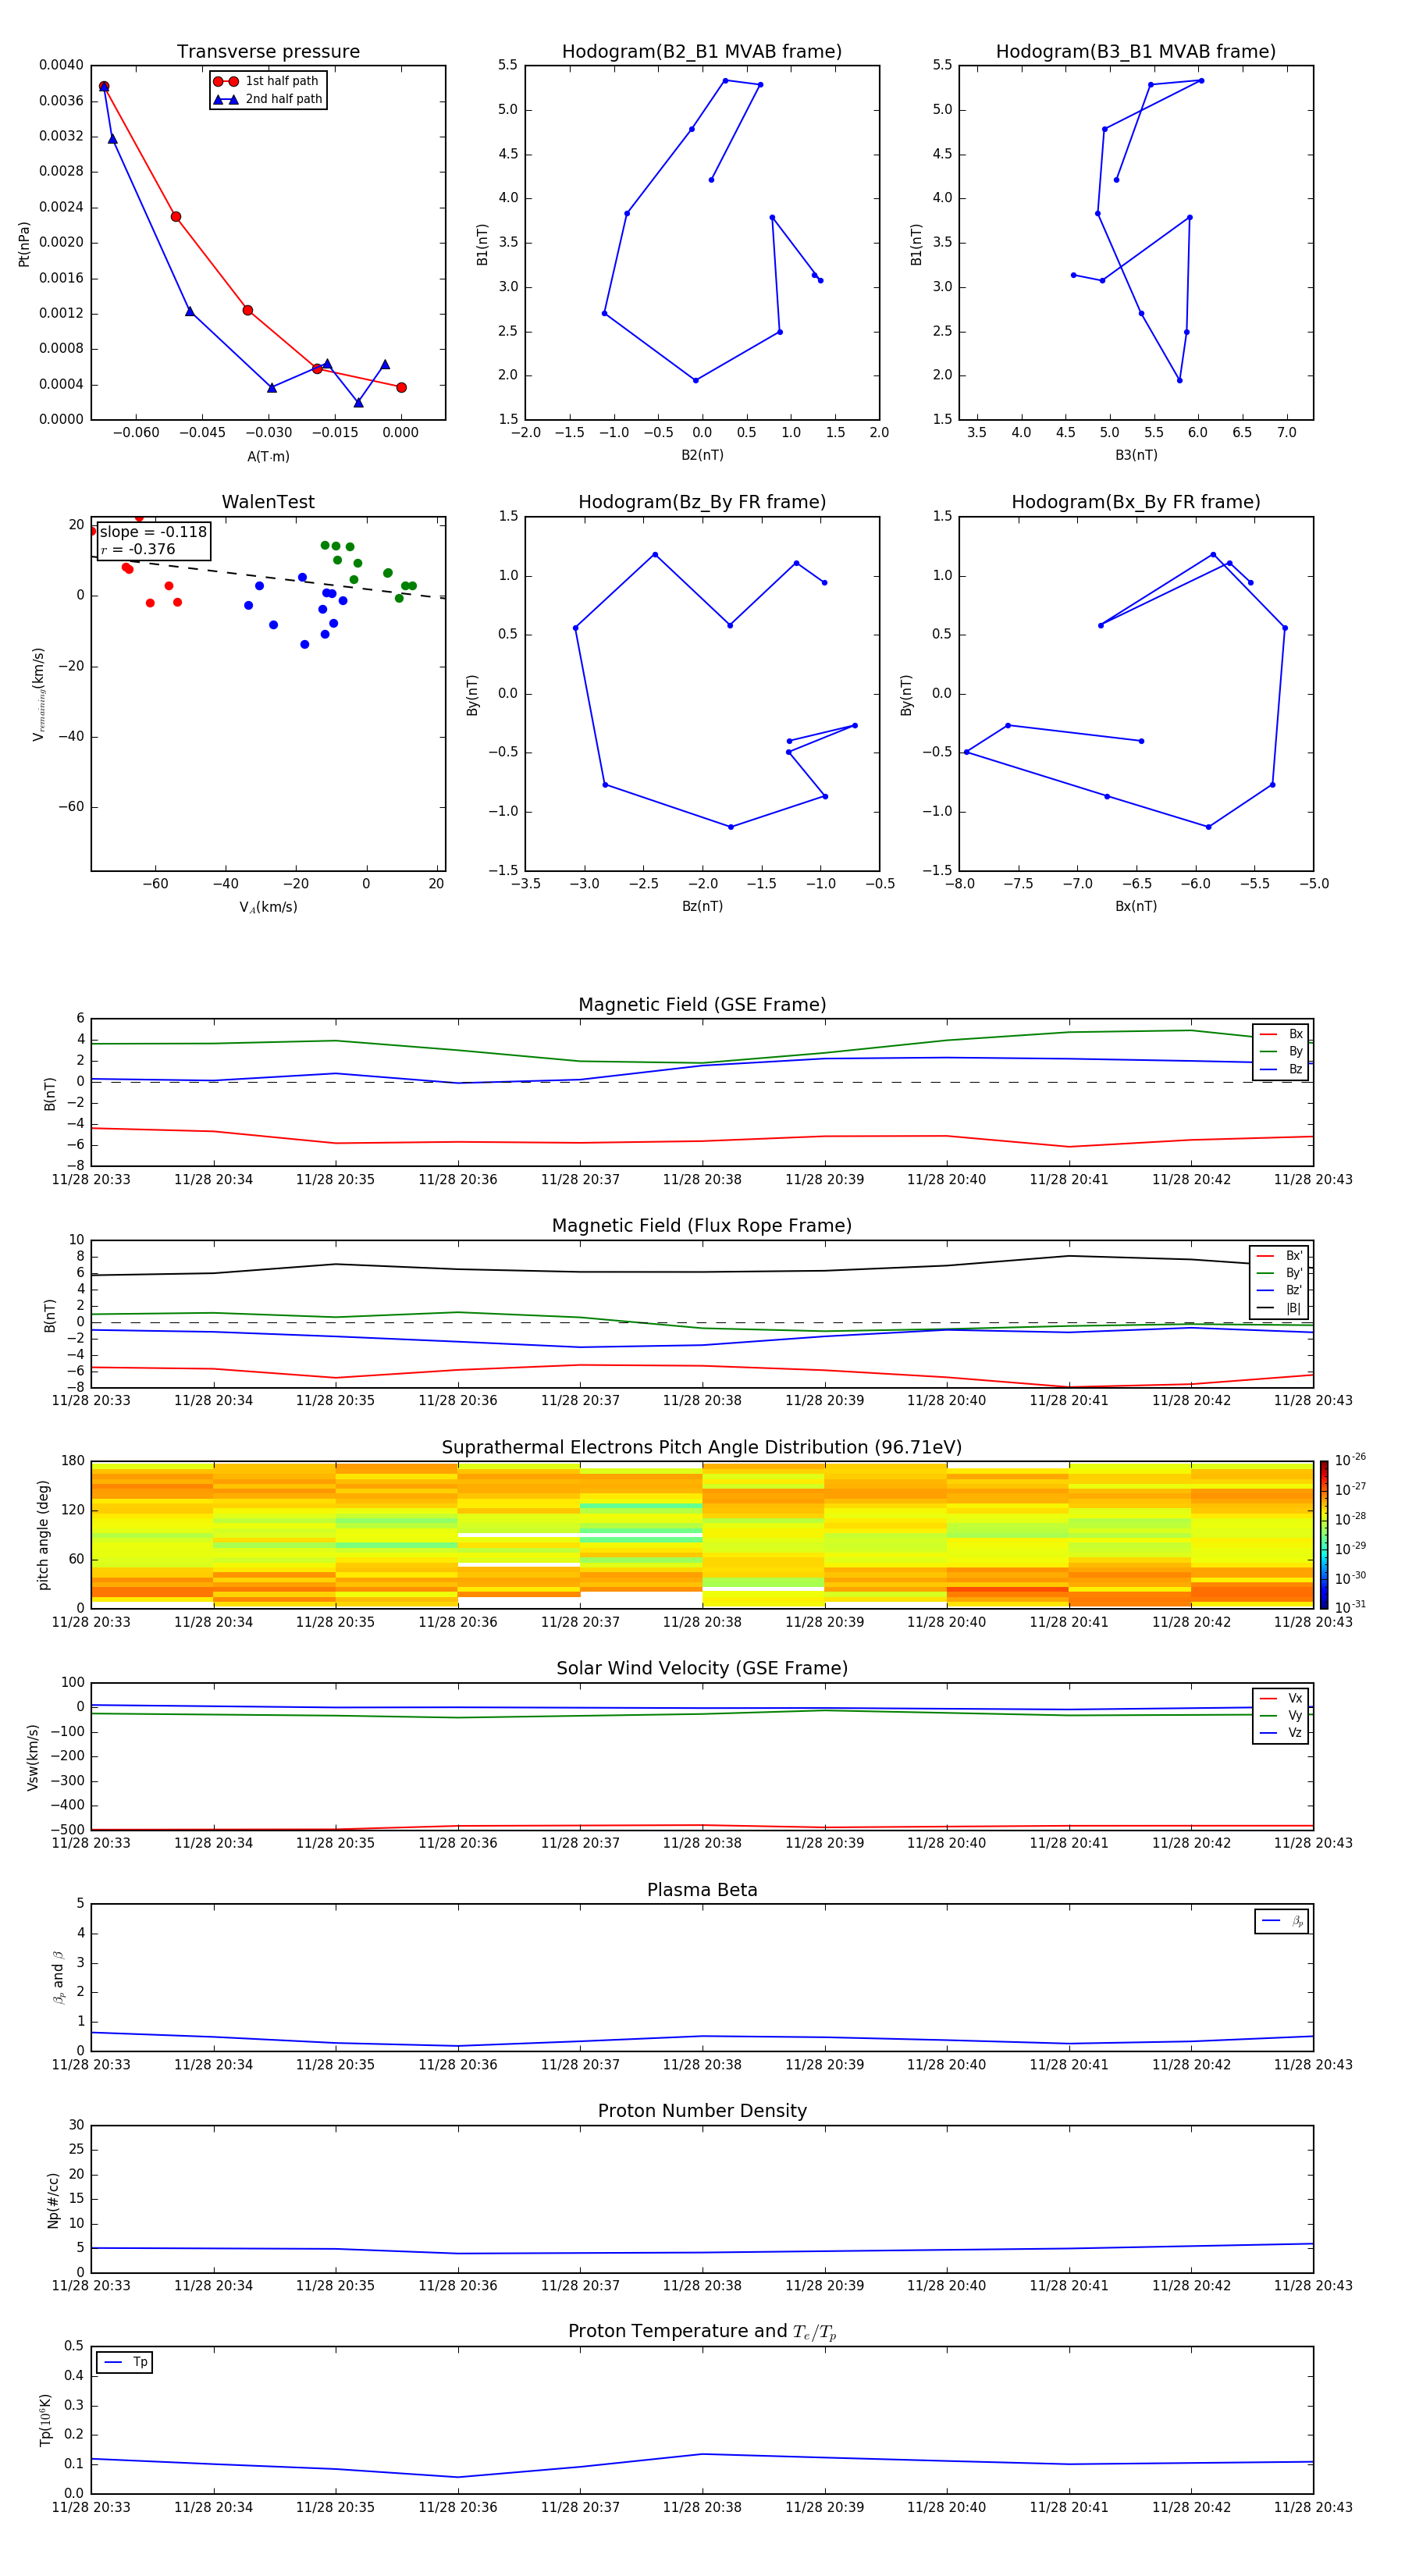This screenshot has height=2576, width=1405.
Task: Click the "Hodogram(Bz_By FR frame)" title
Action: coord(702,502)
